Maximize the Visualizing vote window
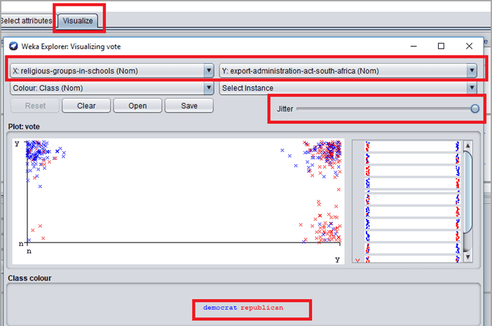The width and height of the screenshot is (492, 326). tap(441, 46)
